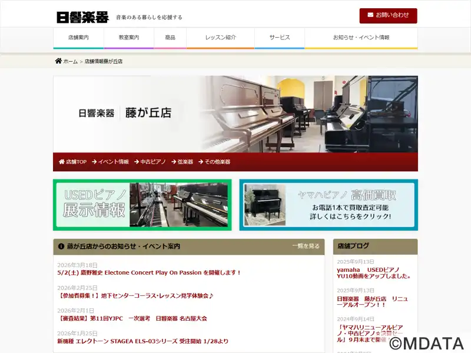Open the Electone Concert Play On Passion notice
Screen dimensions: 471x353
point(149,273)
